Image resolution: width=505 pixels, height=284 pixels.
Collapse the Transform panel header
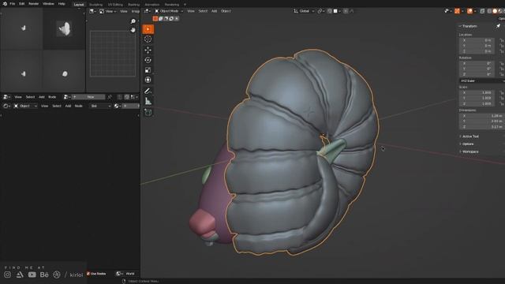(469, 26)
